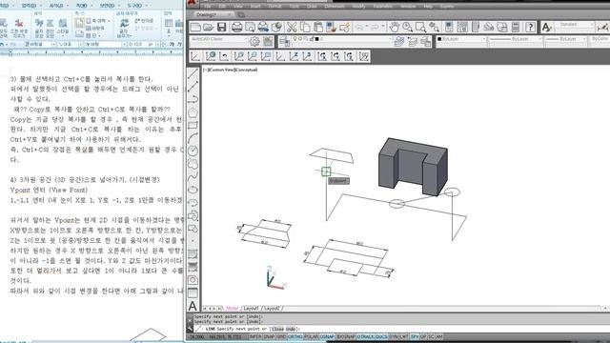Open the Layer Properties Manager icon
Image resolution: width=610 pixels, height=343 pixels.
coord(285,41)
